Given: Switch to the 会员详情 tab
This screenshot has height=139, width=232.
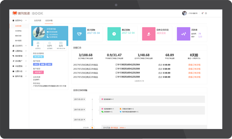Looking at the screenshot, I should coord(49,21).
